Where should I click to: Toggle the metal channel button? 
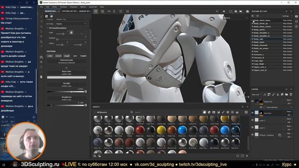tap(58, 56)
